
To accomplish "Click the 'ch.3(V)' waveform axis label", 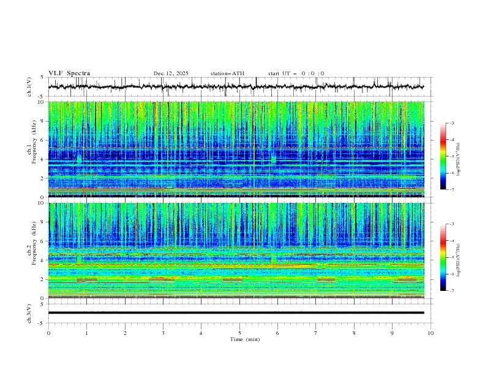I will 29,313.
